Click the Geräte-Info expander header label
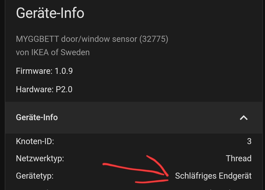The width and height of the screenshot is (265, 190). 37,117
